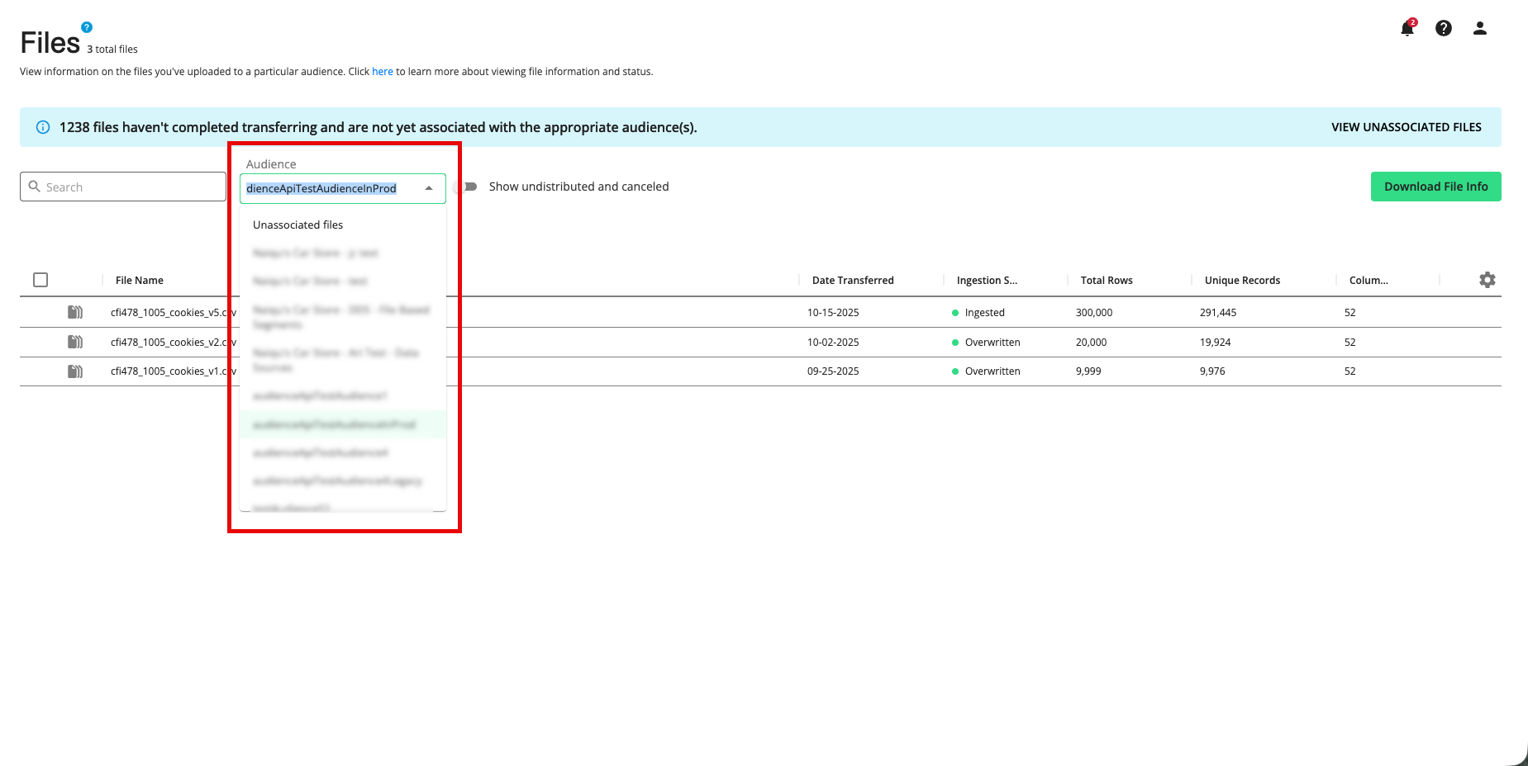Viewport: 1528px width, 766px height.
Task: Sort by the Date Transferred column header
Action: tap(853, 281)
